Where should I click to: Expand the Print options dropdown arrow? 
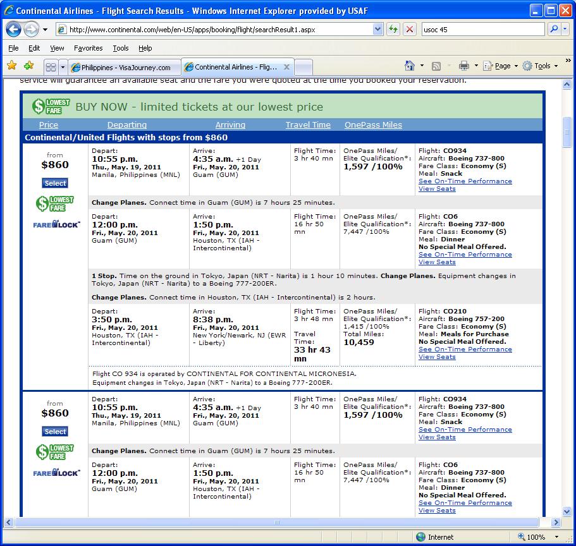pyautogui.click(x=477, y=66)
